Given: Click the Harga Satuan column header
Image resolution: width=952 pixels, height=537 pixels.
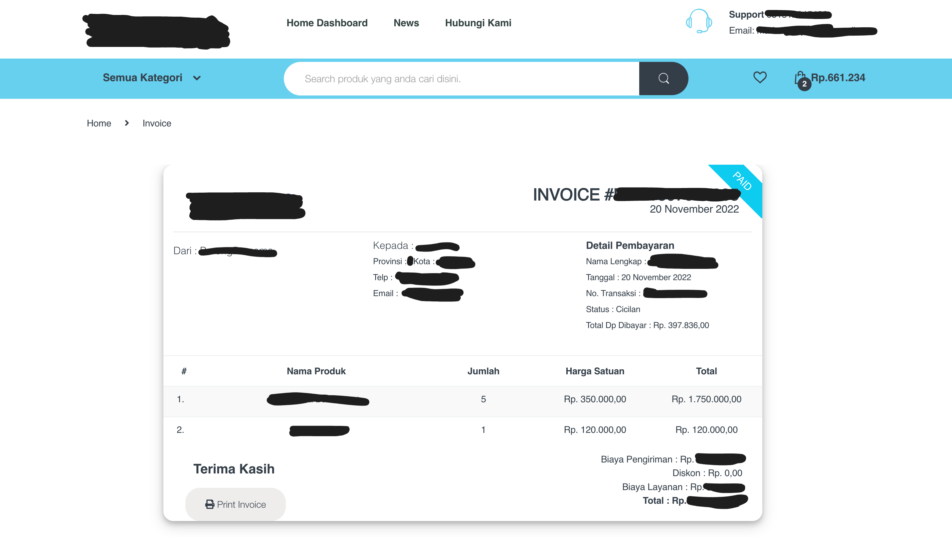Looking at the screenshot, I should (595, 371).
